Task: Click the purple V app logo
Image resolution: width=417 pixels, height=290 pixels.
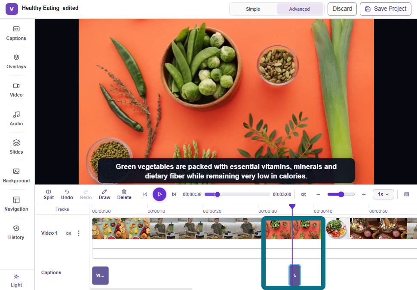Action: pyautogui.click(x=12, y=9)
